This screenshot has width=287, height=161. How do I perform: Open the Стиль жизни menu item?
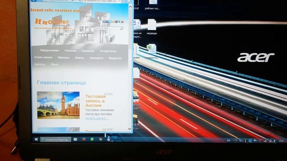click(43, 57)
